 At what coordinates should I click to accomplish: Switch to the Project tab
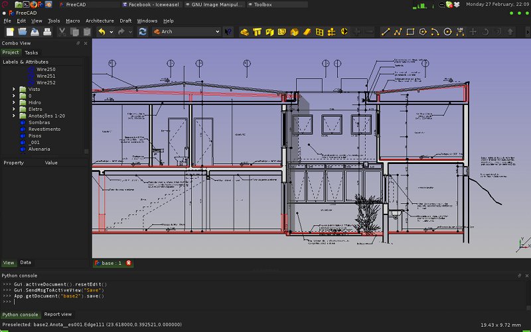click(x=11, y=52)
